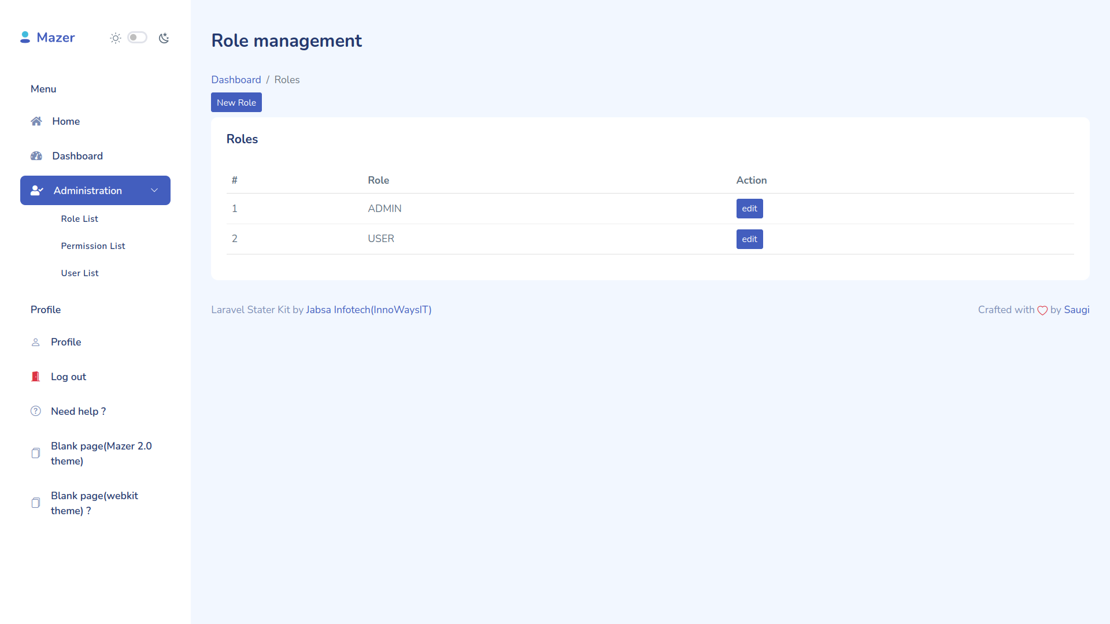The image size is (1110, 624).
Task: Click the Mazer logo user icon
Action: click(x=25, y=38)
